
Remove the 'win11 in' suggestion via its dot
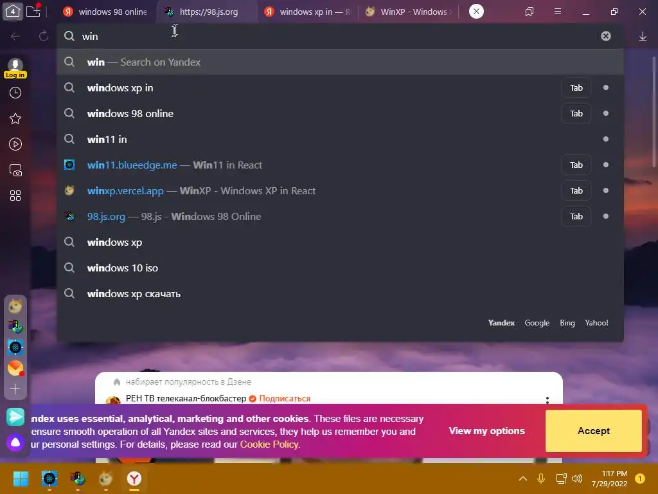point(605,139)
